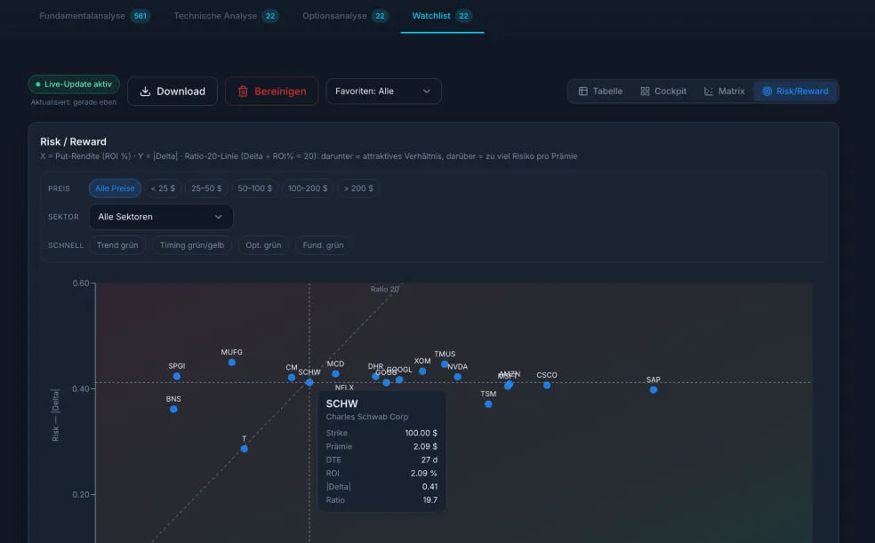Click the DHR data point
The image size is (875, 543).
pyautogui.click(x=375, y=376)
